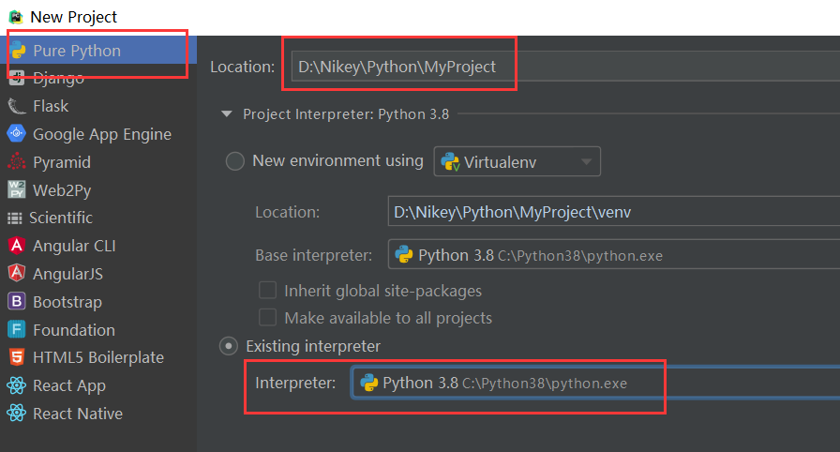Select Pure Python project type

point(75,51)
